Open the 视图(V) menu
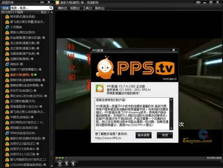 75,8
